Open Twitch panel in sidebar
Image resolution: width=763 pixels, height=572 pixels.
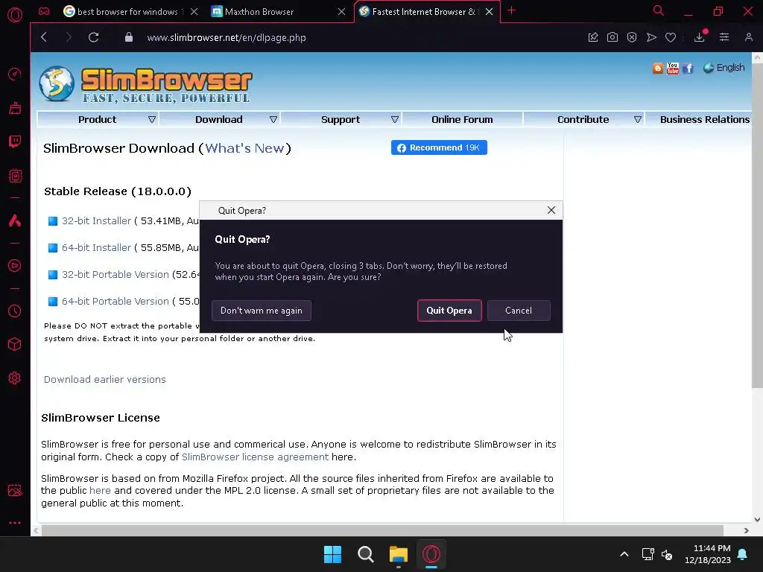pyautogui.click(x=15, y=142)
